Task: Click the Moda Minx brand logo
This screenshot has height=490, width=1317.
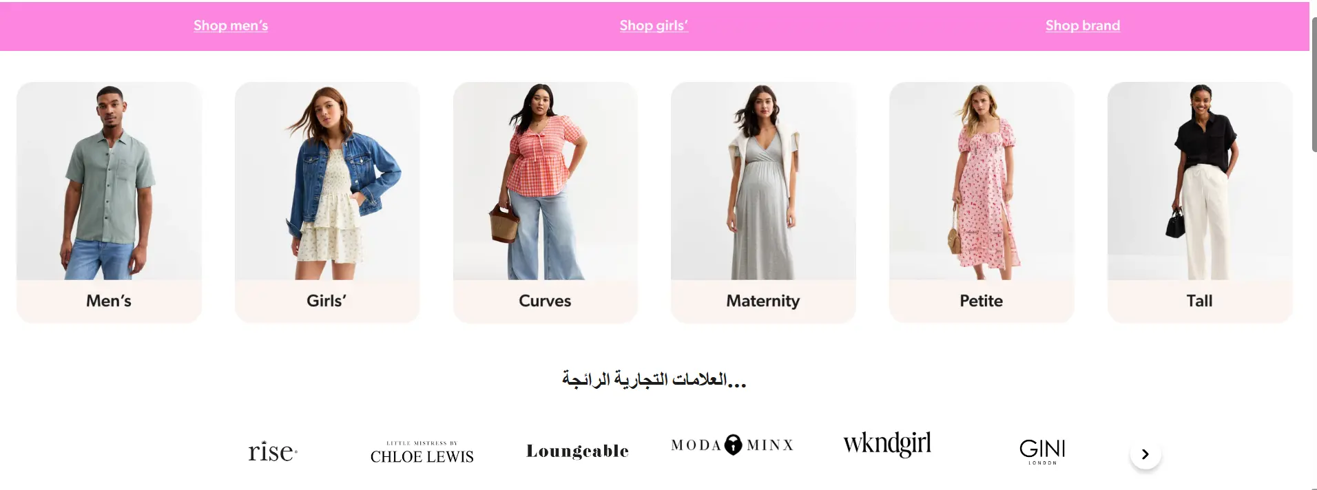Action: (732, 445)
